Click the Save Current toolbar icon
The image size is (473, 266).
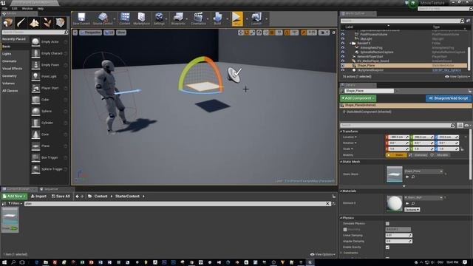pos(81,18)
